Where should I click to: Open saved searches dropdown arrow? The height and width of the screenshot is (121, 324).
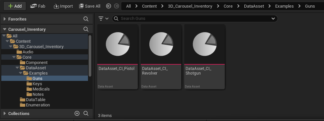point(273,19)
